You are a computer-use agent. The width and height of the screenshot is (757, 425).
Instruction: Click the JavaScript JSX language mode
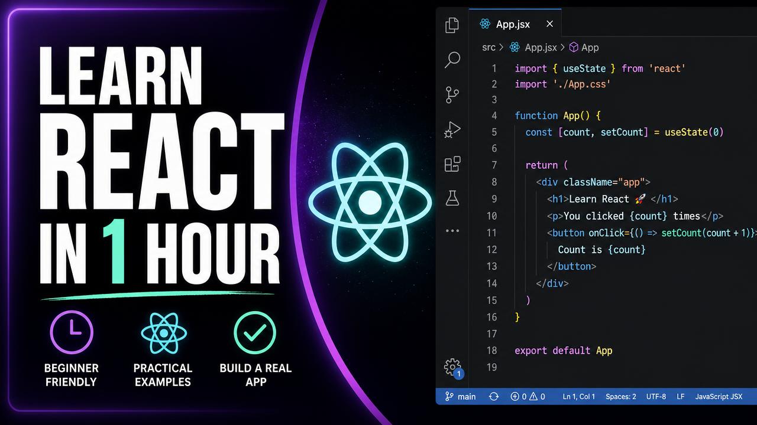719,397
